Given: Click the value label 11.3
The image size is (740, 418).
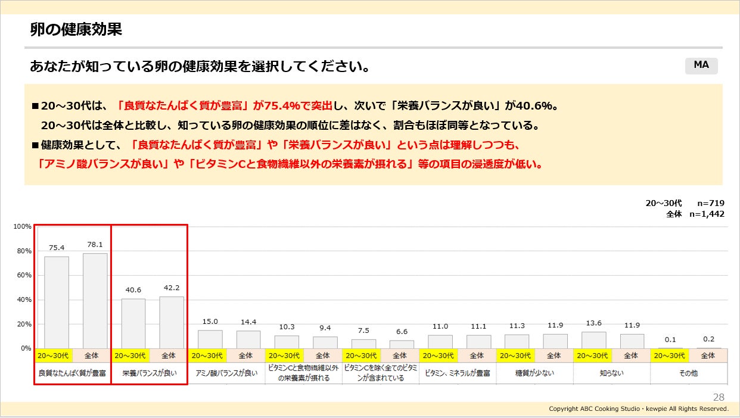Looking at the screenshot, I should tap(517, 326).
